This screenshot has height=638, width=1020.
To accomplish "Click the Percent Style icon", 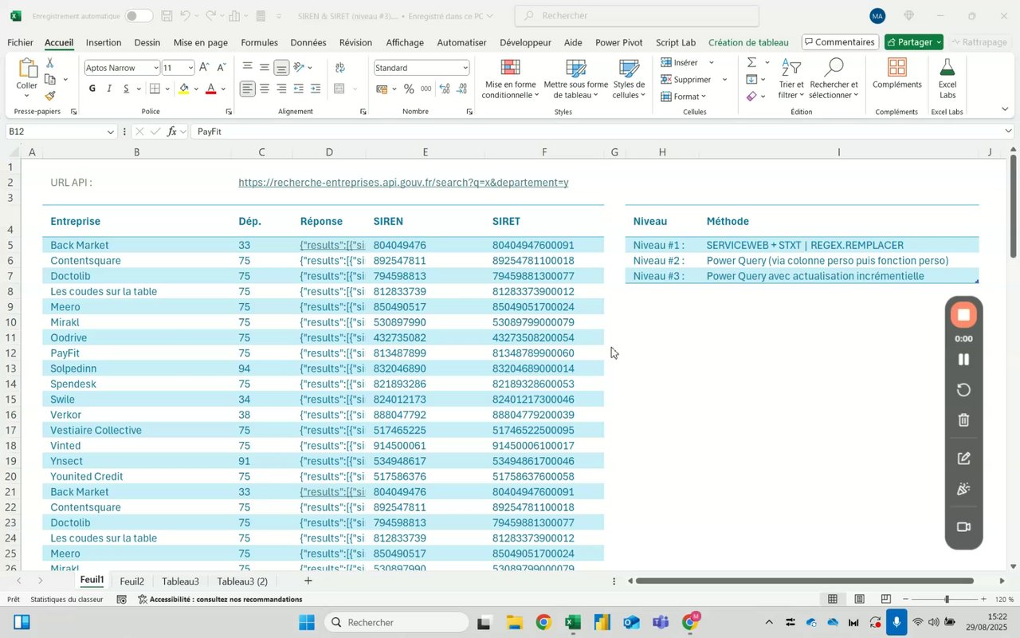I will click(409, 89).
